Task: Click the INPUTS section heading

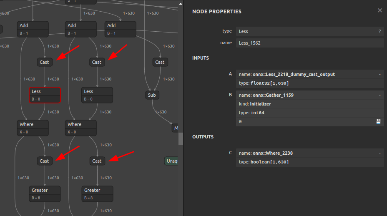Action: (201, 58)
